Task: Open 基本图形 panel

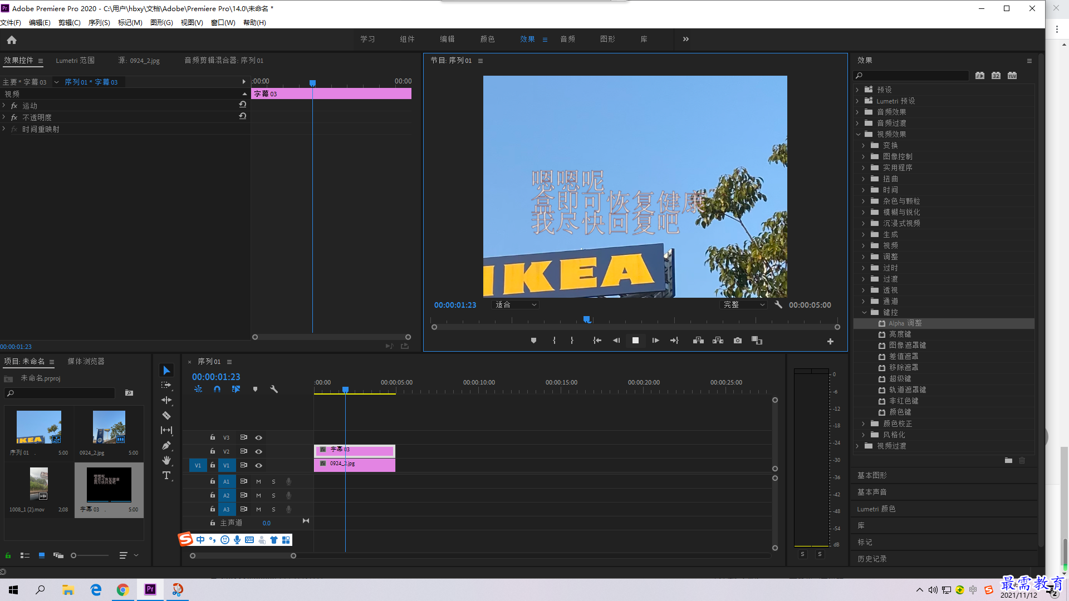Action: pos(872,476)
